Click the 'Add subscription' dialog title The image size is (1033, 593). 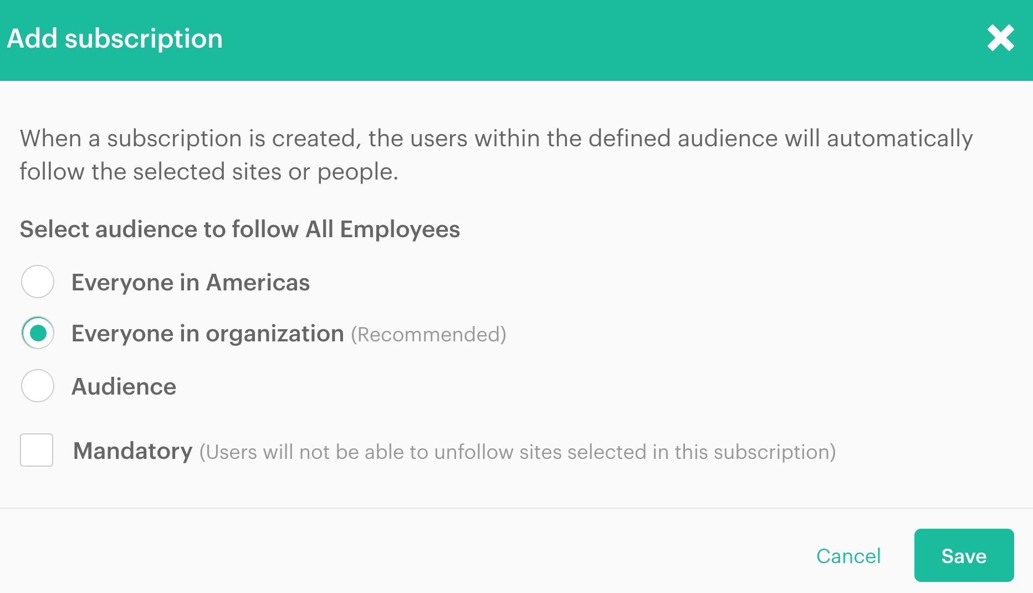coord(115,39)
